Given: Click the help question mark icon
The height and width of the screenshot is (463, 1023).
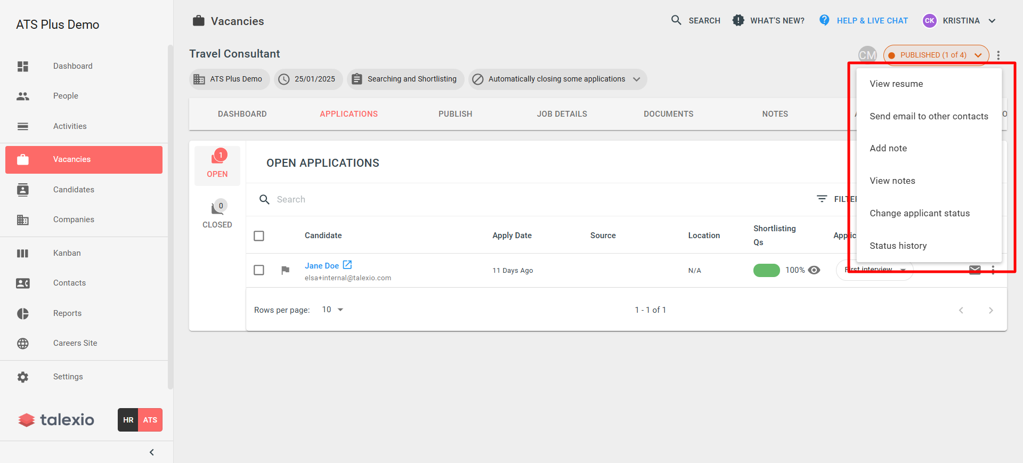Looking at the screenshot, I should point(824,20).
